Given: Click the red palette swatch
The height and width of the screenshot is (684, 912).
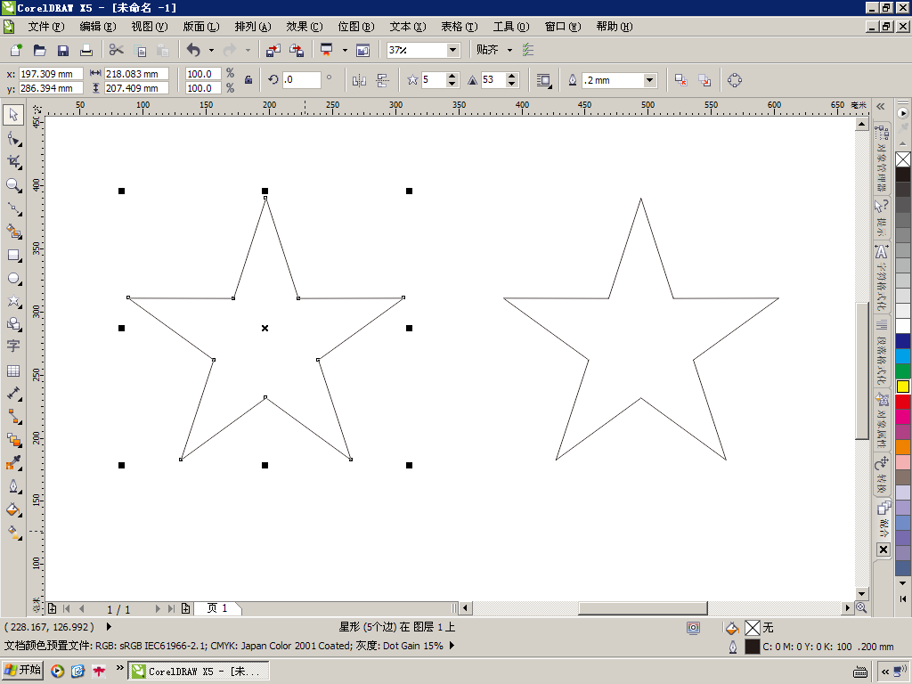Looking at the screenshot, I should 903,402.
